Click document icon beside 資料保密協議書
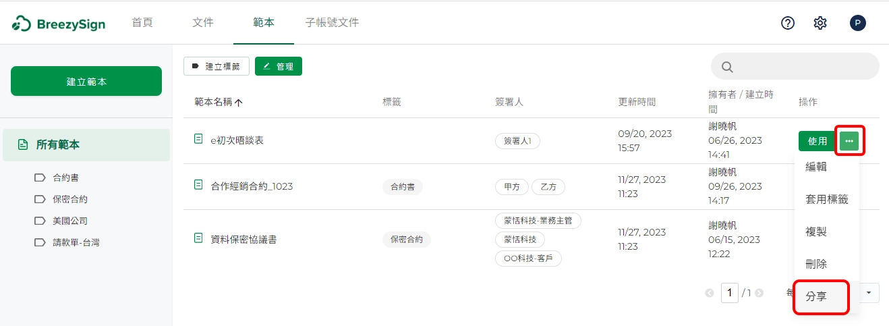The height and width of the screenshot is (326, 889). click(x=198, y=238)
